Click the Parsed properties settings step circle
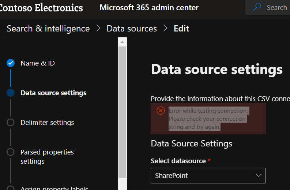This screenshot has width=290, height=190. 11,152
